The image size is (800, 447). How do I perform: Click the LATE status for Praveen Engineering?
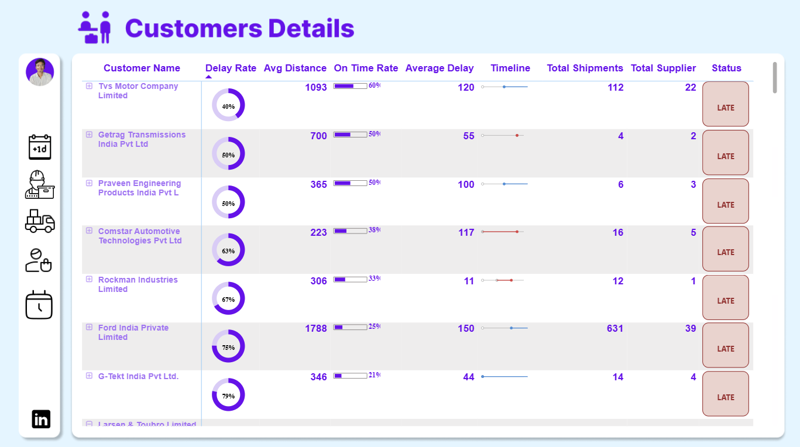[x=726, y=201]
